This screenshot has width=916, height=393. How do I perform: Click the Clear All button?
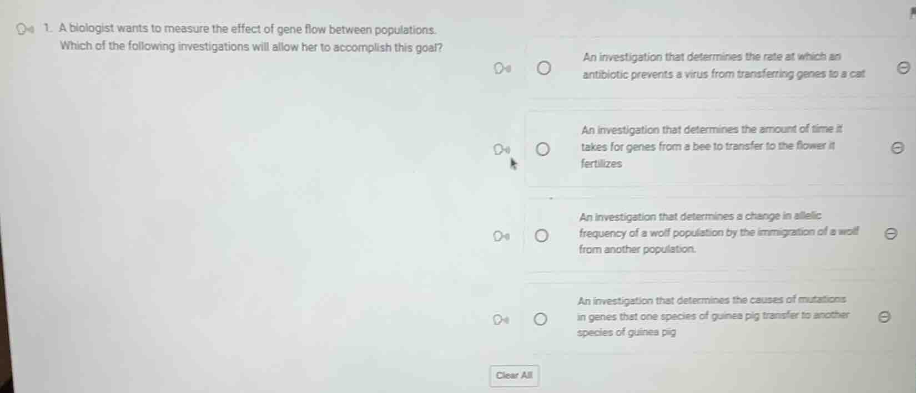[514, 376]
